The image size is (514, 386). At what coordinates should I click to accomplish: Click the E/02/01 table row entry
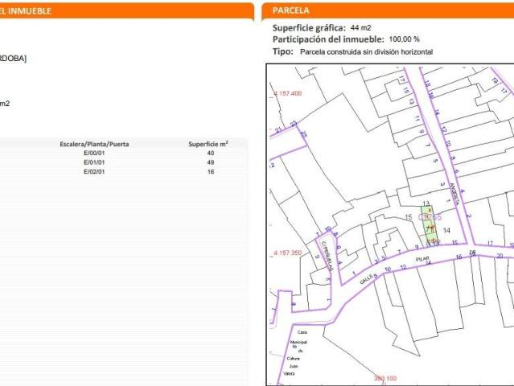94,172
